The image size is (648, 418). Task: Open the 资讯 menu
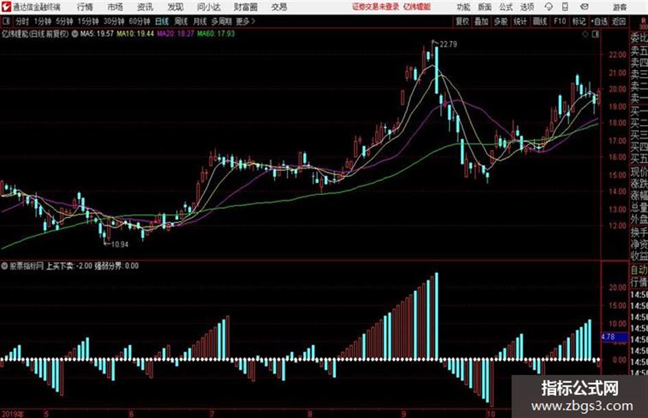(145, 7)
